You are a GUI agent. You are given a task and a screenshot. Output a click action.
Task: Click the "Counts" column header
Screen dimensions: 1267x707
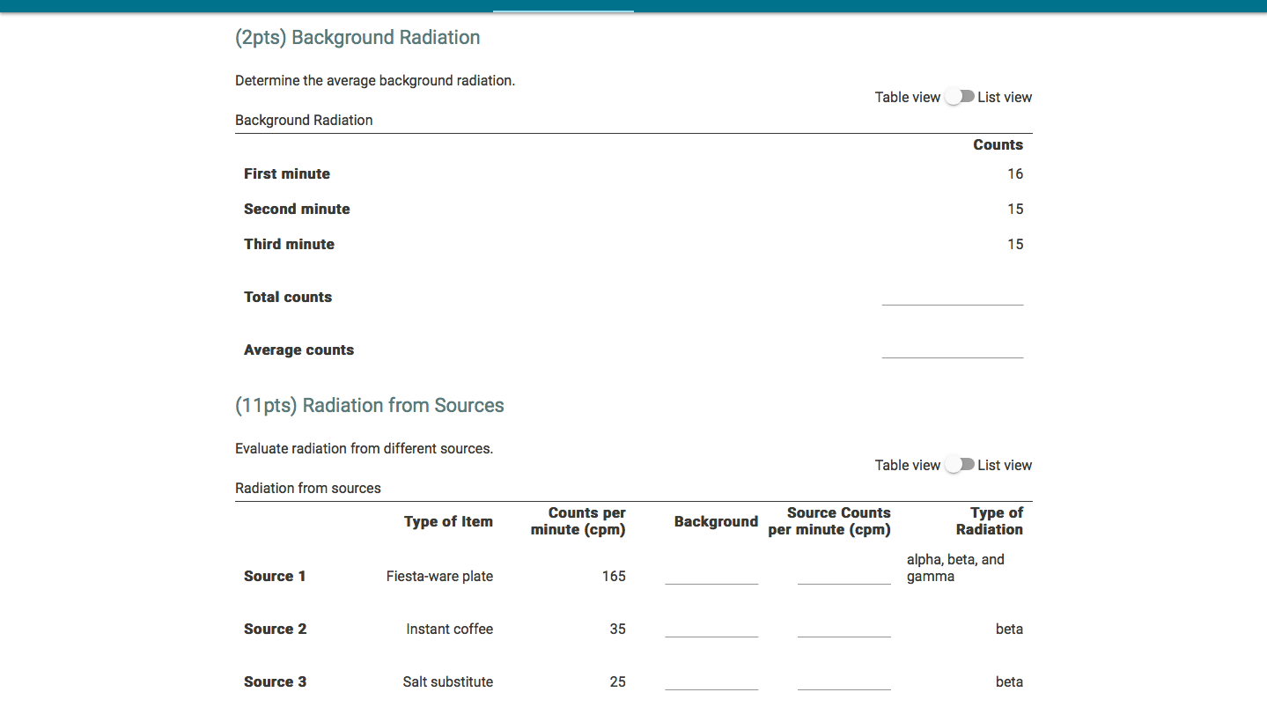pyautogui.click(x=998, y=144)
